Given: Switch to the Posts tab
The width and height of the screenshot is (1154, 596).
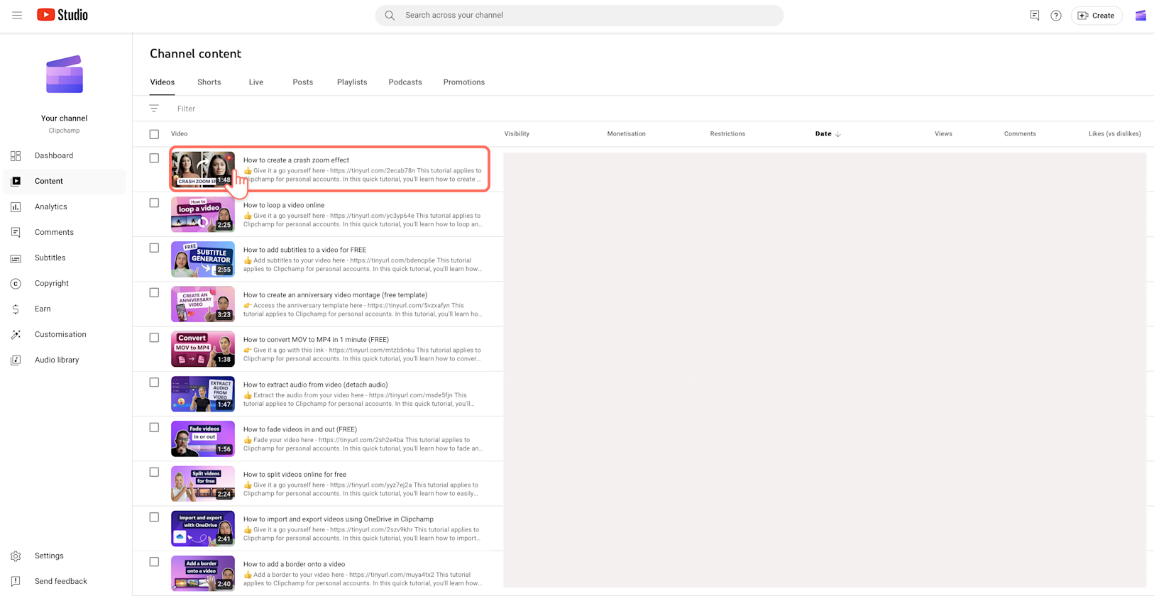Looking at the screenshot, I should [x=303, y=82].
